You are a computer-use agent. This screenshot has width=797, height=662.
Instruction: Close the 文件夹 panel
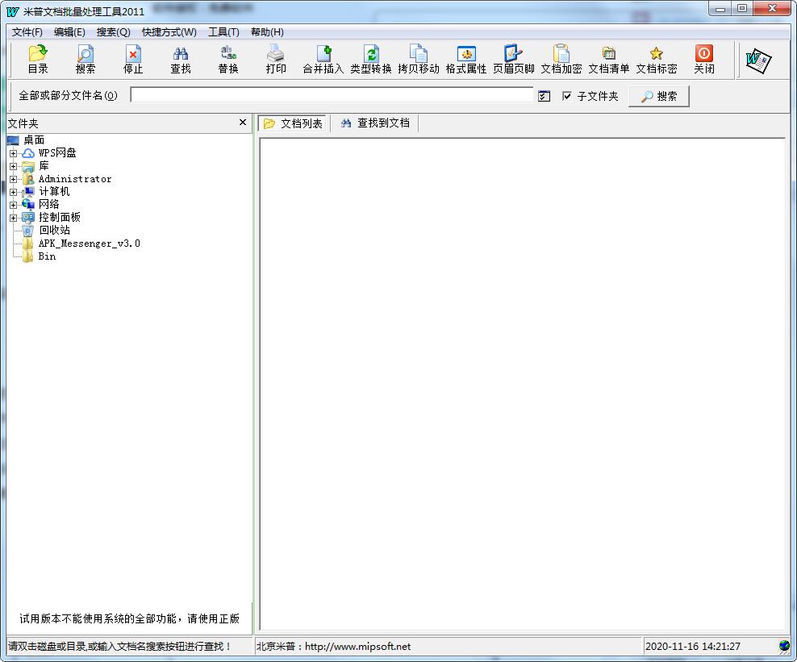243,123
